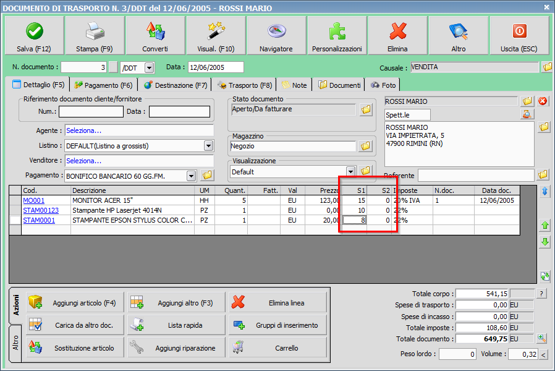Save the document with Salva (F12)
The height and width of the screenshot is (371, 555).
coord(35,35)
